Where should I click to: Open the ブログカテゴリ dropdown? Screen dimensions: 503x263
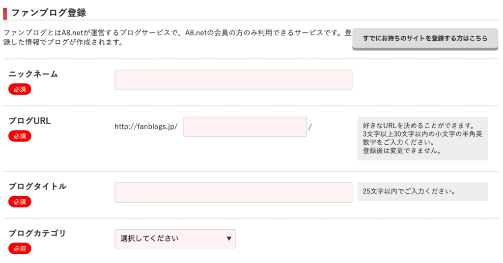click(175, 239)
